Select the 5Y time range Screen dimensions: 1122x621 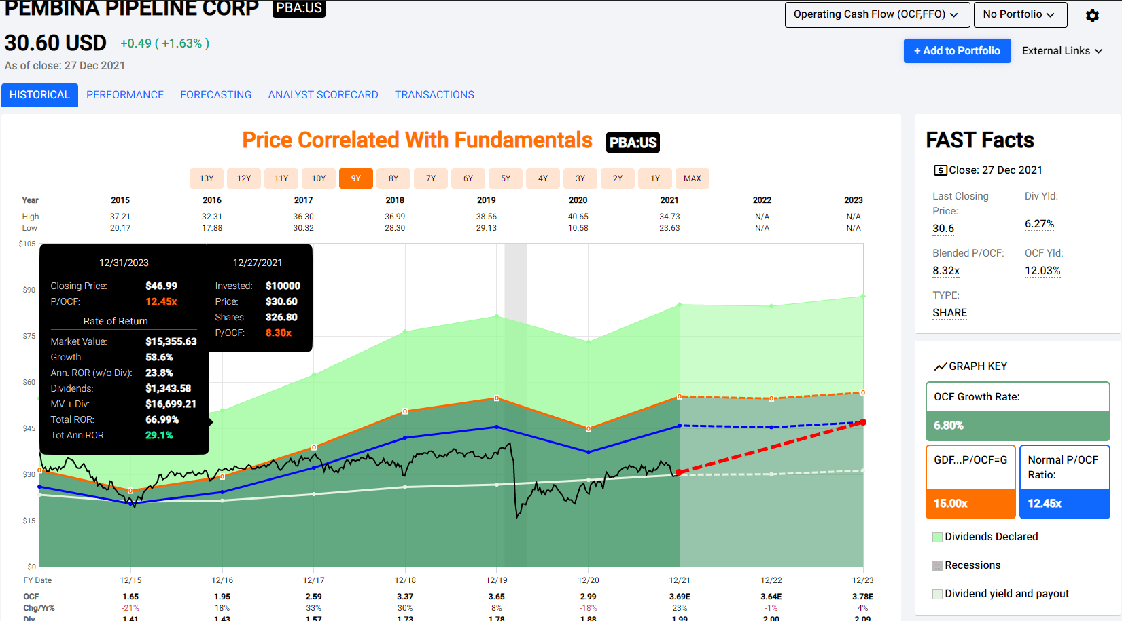(506, 178)
